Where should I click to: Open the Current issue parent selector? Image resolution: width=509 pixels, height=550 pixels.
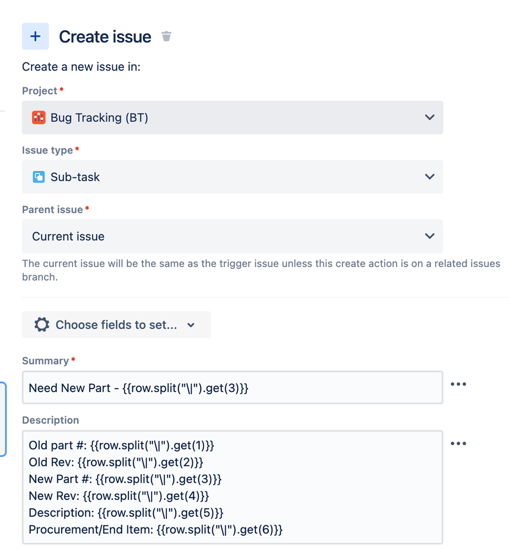pos(232,236)
